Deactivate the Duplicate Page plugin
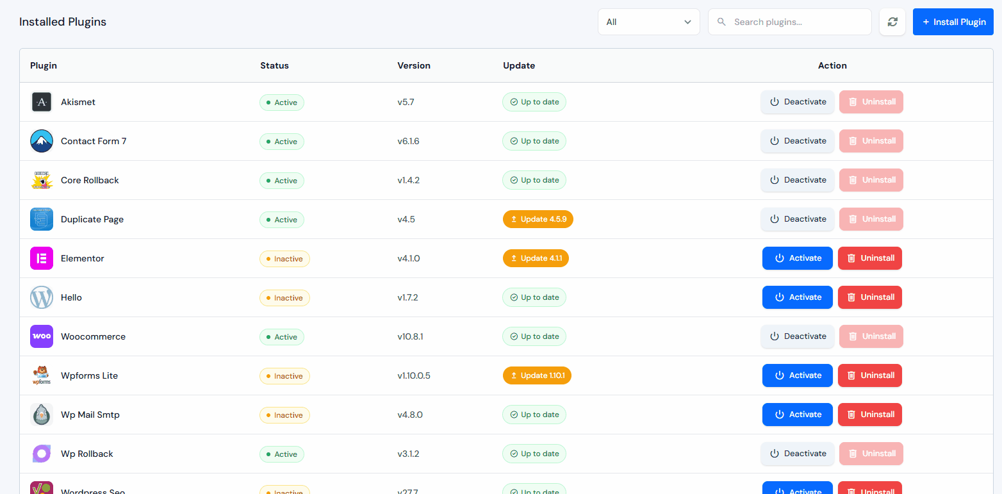 point(798,219)
